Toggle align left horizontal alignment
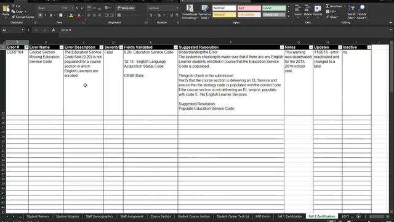 click(89, 15)
